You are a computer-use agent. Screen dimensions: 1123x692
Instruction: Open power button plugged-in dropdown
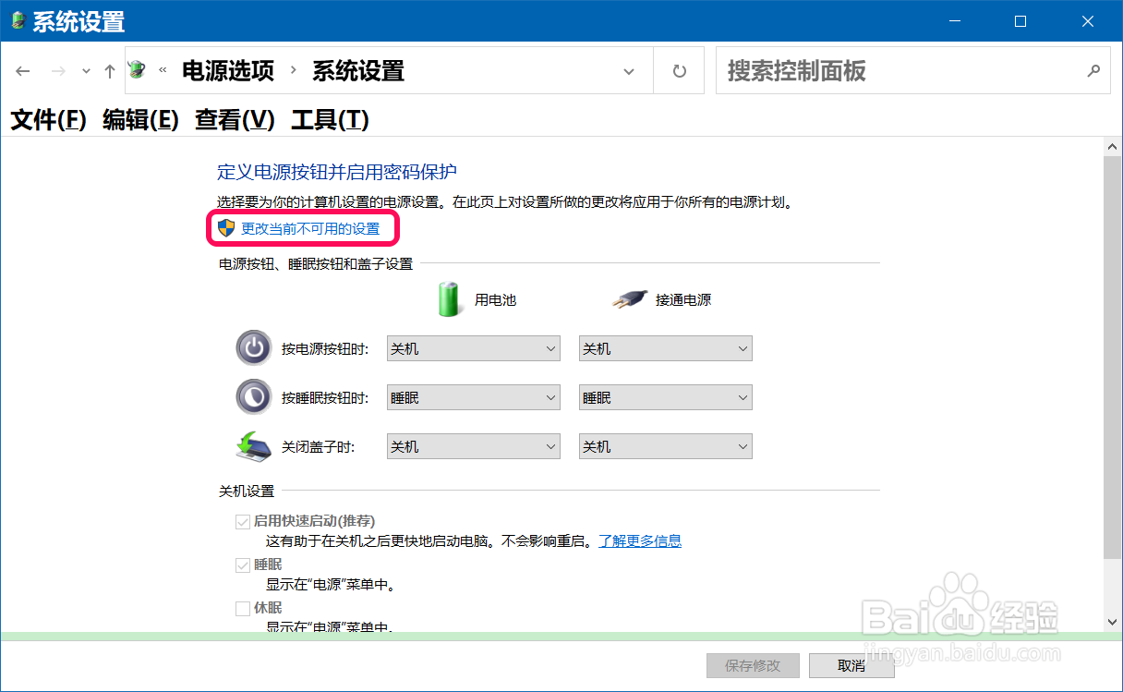665,348
